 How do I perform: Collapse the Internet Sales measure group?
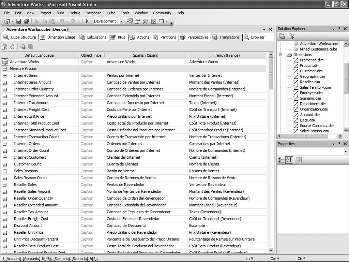coord(4,75)
